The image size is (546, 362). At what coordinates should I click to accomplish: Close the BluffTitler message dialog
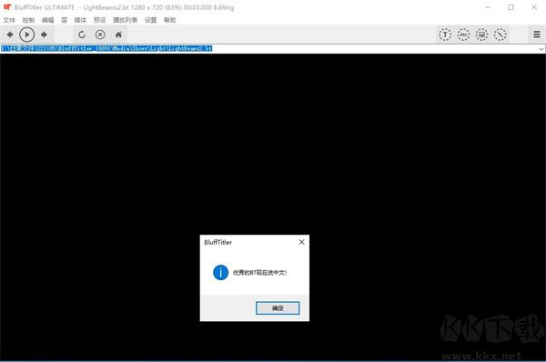tap(301, 242)
